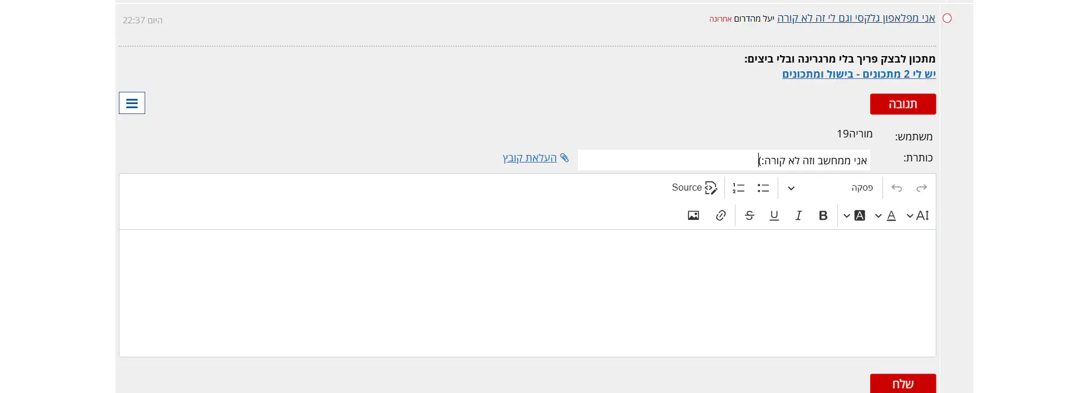
Task: Insert a bulleted list
Action: coord(763,188)
